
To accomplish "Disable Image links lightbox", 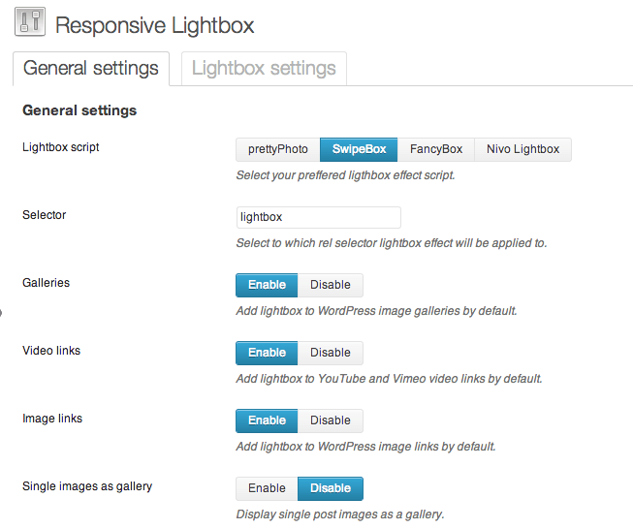I will pos(331,420).
